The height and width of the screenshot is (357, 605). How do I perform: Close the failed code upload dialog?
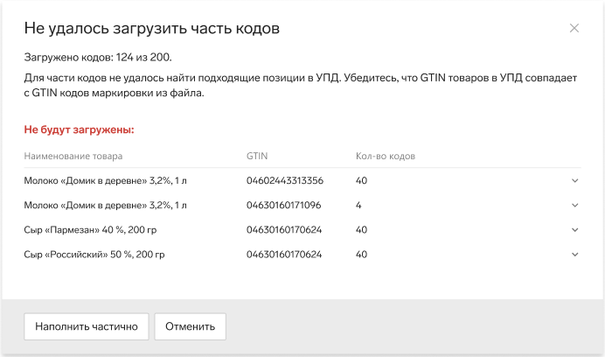(x=574, y=28)
